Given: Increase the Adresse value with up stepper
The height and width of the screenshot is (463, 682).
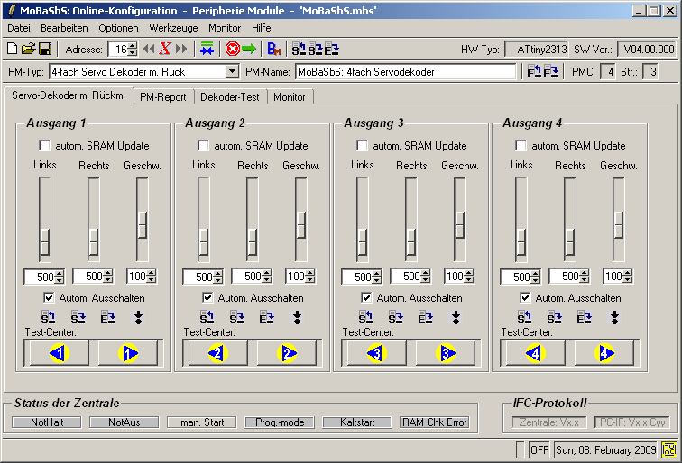Looking at the screenshot, I should click(133, 45).
